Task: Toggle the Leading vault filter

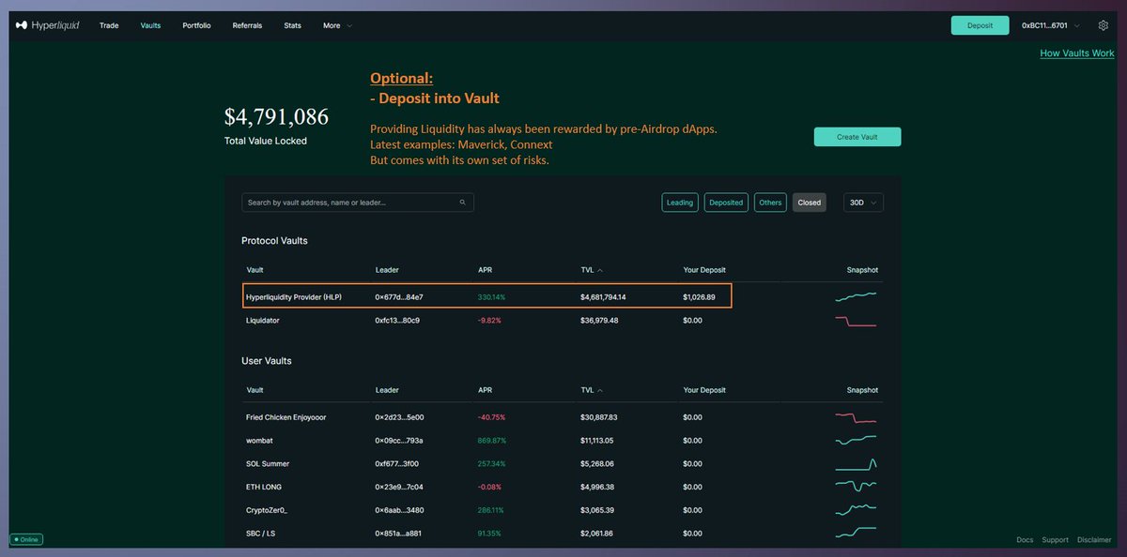Action: [679, 203]
